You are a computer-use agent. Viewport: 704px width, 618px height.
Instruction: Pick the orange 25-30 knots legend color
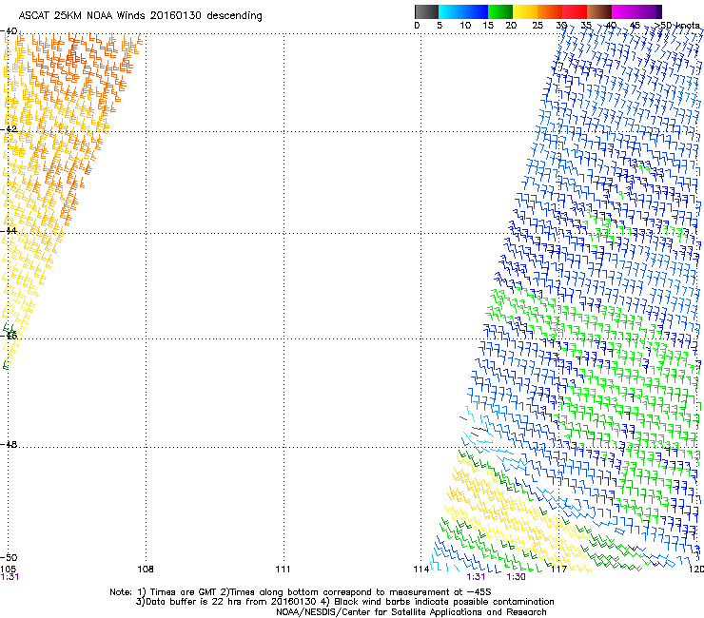(550, 11)
